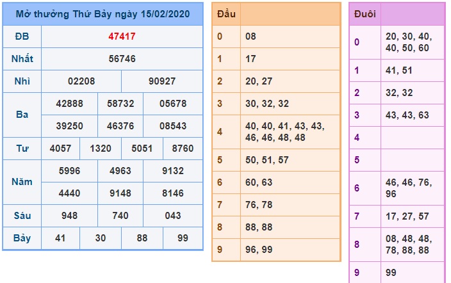The height and width of the screenshot is (283, 451).
Task: Click the digit 9 label in Đầu table
Action: coord(220,250)
